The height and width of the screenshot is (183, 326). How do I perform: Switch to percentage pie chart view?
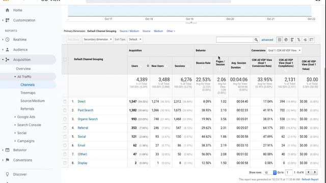(x=286, y=40)
